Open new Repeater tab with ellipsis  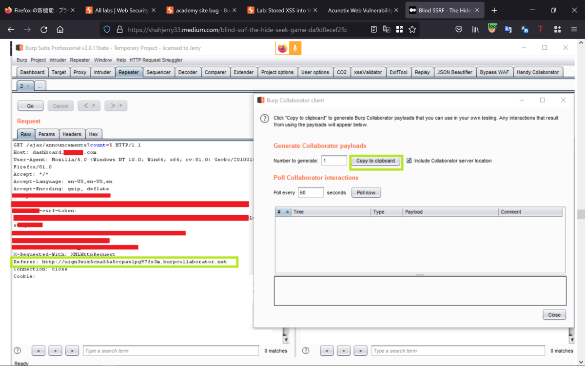(39, 86)
